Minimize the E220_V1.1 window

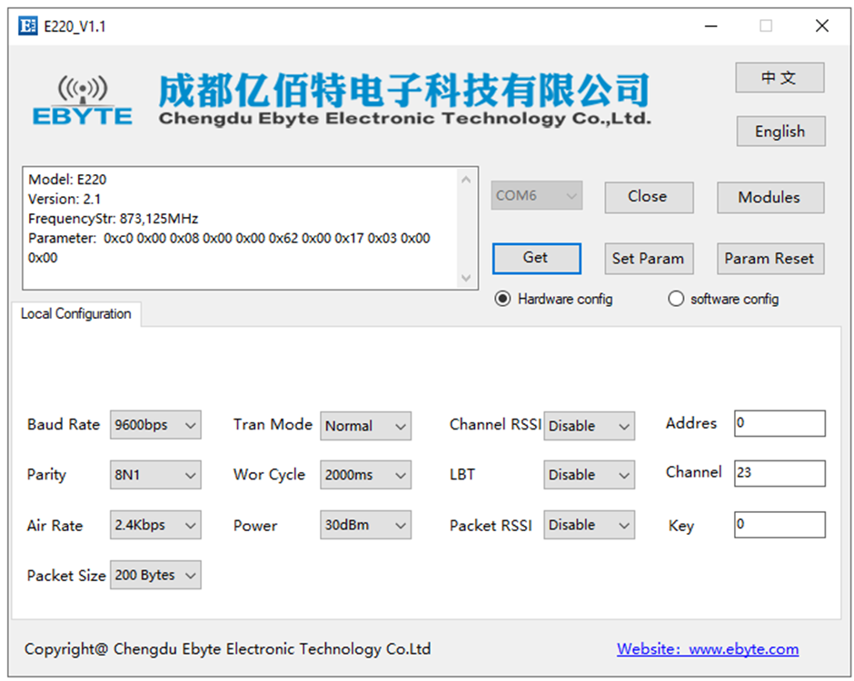coord(710,25)
